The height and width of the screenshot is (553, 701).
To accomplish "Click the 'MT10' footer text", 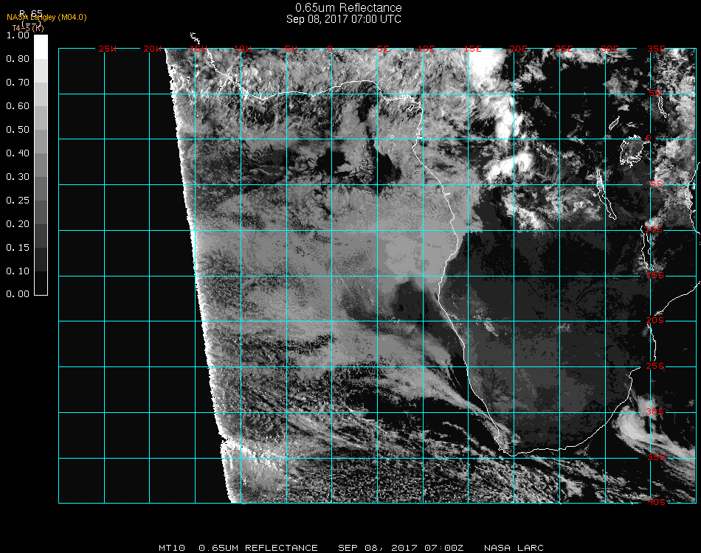I will [172, 548].
